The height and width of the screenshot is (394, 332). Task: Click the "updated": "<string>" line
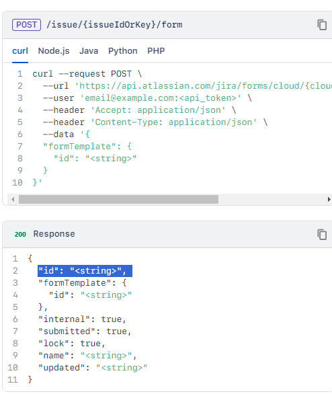pyautogui.click(x=93, y=367)
